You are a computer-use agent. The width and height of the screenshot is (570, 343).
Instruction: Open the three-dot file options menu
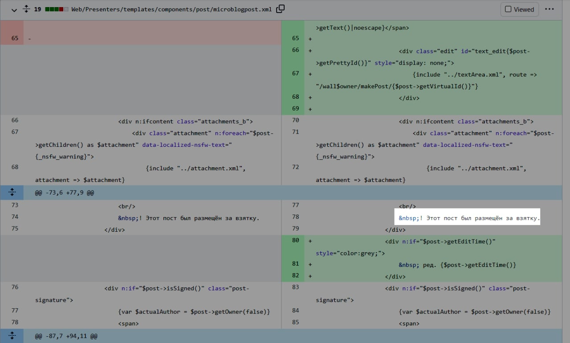point(550,9)
